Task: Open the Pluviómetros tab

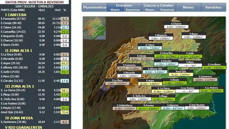Action: click(94, 7)
